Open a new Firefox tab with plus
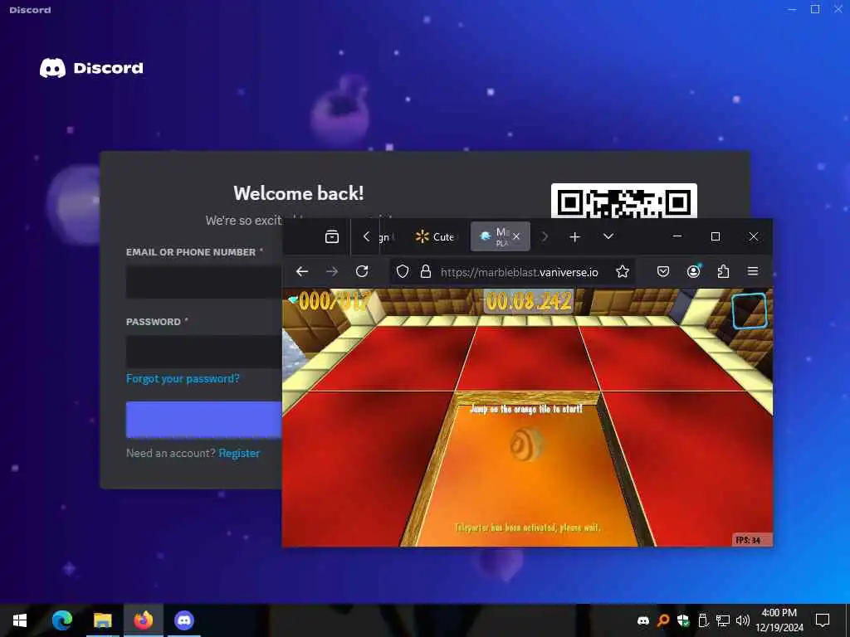The width and height of the screenshot is (850, 637). pos(574,236)
